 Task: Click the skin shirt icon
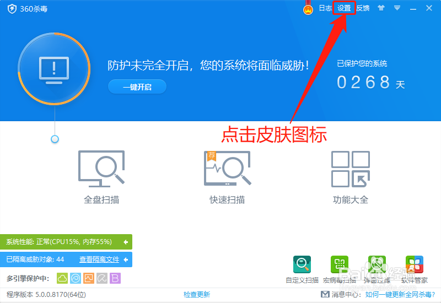point(381,8)
